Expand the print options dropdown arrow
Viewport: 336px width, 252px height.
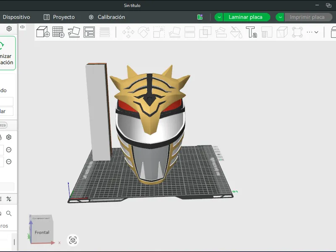[x=280, y=17]
